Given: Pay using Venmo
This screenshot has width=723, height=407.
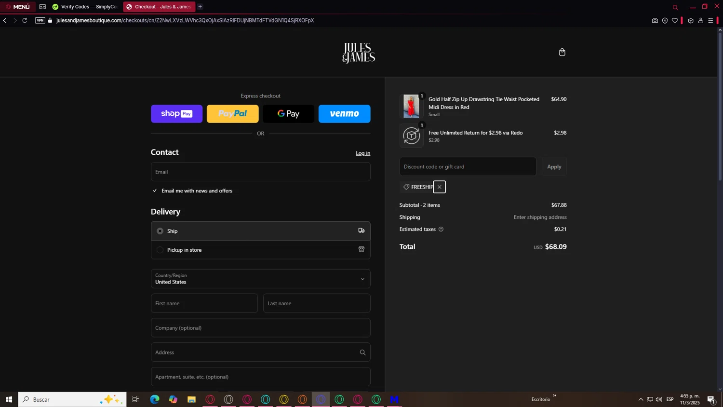Looking at the screenshot, I should [x=345, y=114].
